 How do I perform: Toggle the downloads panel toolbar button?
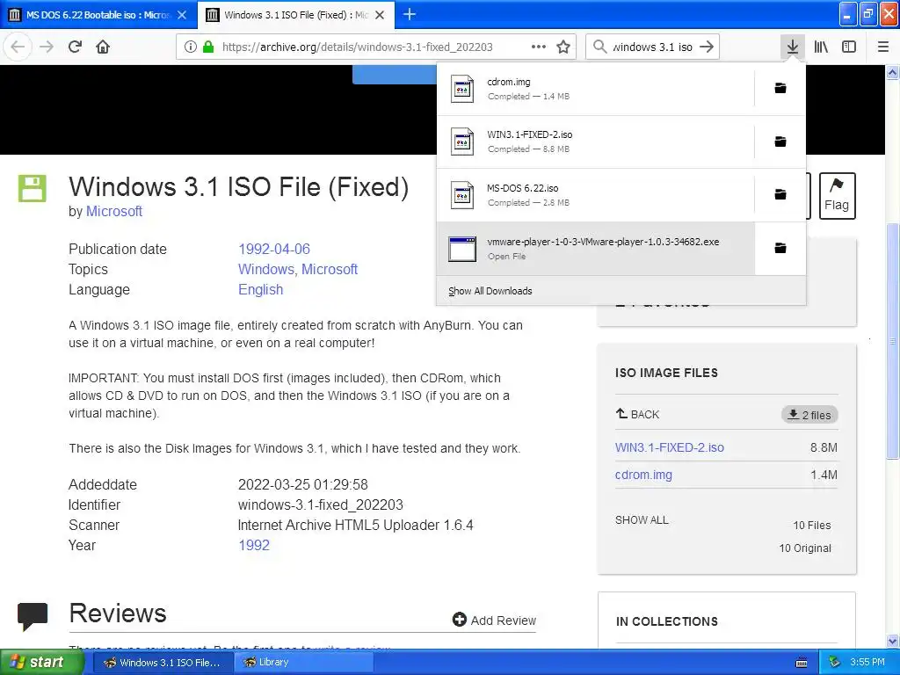point(792,47)
